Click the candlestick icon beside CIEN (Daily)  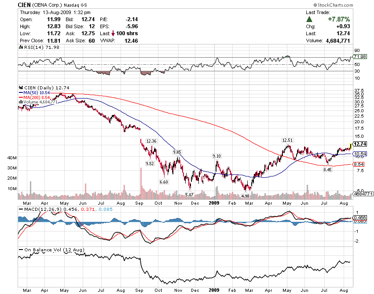21,88
